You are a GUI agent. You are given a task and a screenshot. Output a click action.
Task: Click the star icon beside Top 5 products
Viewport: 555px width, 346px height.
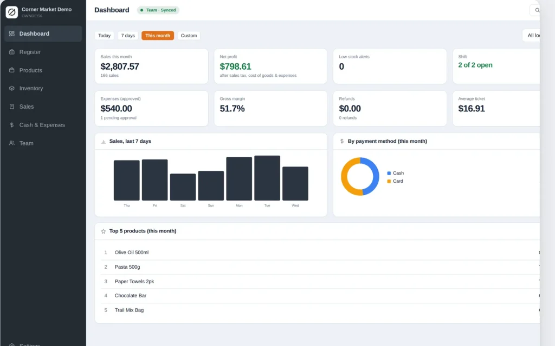click(104, 231)
